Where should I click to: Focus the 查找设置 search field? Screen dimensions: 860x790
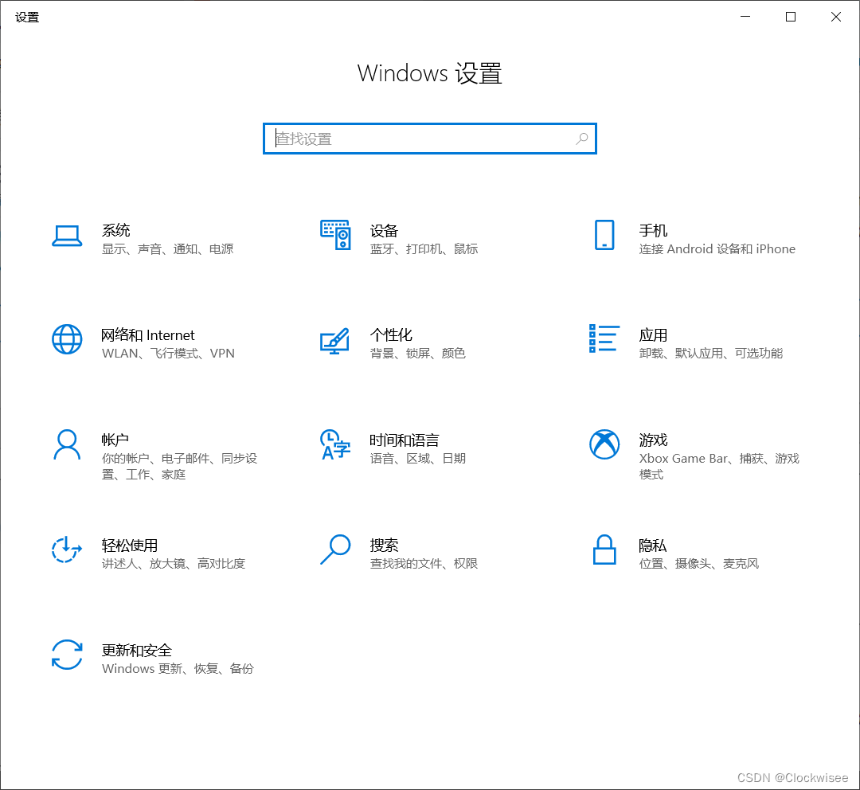[x=430, y=139]
